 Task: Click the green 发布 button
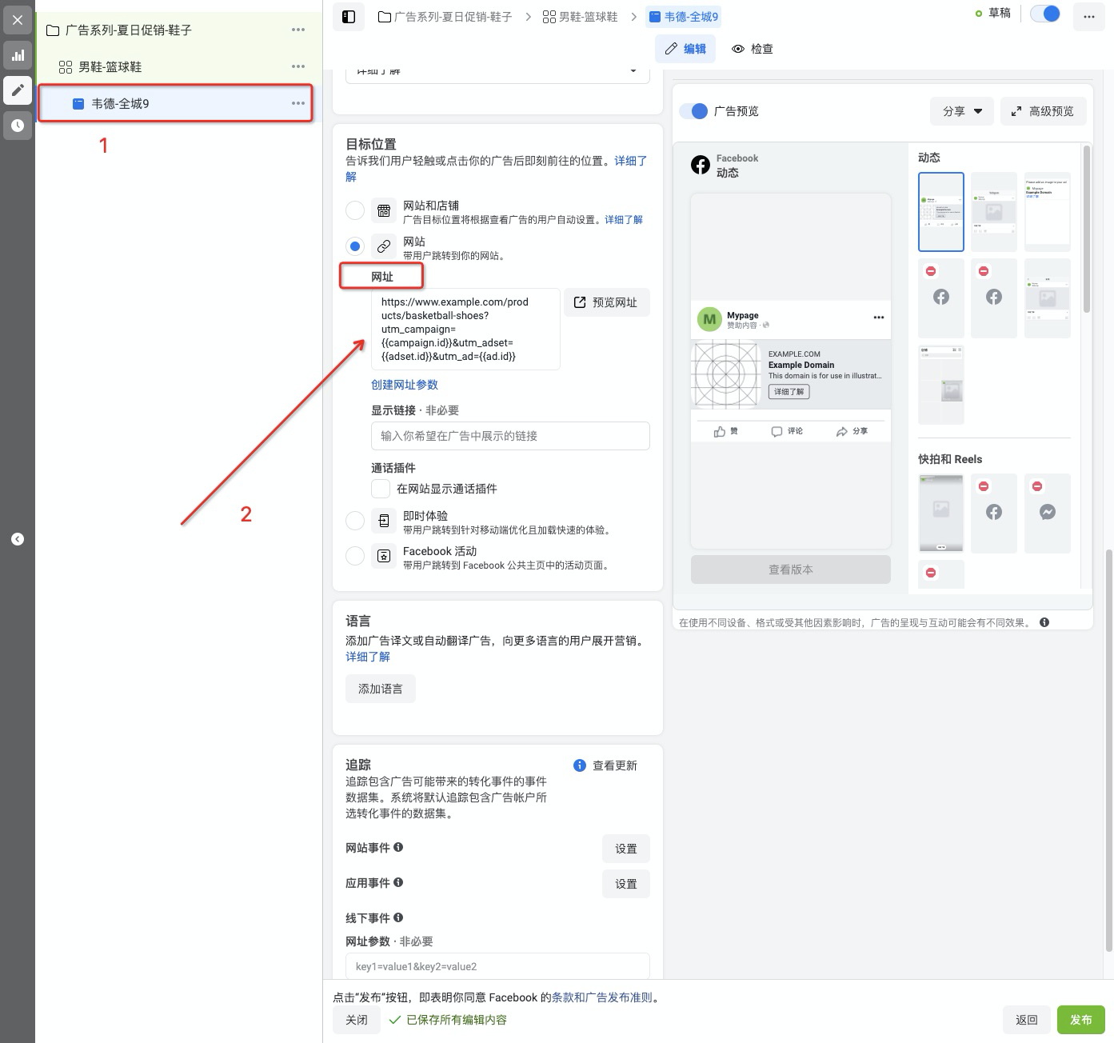(x=1080, y=1020)
